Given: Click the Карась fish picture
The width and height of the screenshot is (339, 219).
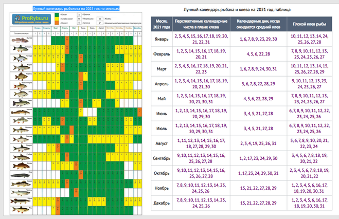Looking at the screenshot, I should 20,77.
